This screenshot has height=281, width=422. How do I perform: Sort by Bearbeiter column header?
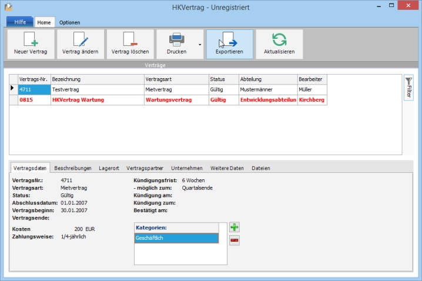[x=311, y=79]
